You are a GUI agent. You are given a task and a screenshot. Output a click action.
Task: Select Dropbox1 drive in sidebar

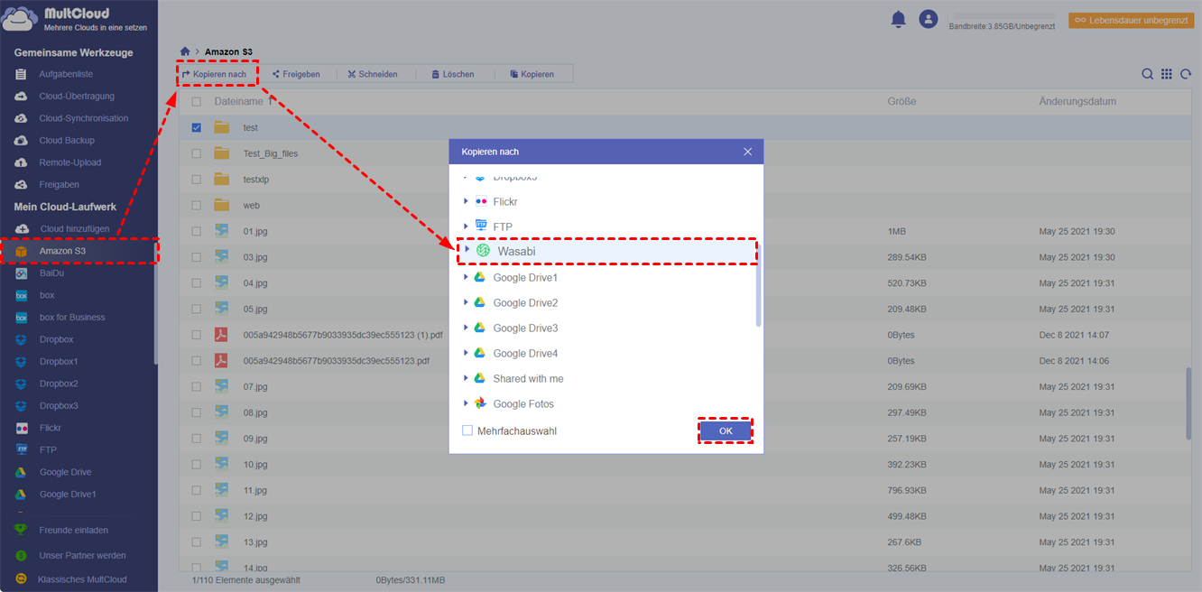[x=59, y=361]
